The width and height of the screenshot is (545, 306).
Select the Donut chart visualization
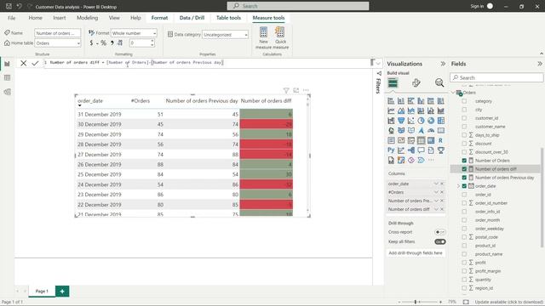[431, 121]
